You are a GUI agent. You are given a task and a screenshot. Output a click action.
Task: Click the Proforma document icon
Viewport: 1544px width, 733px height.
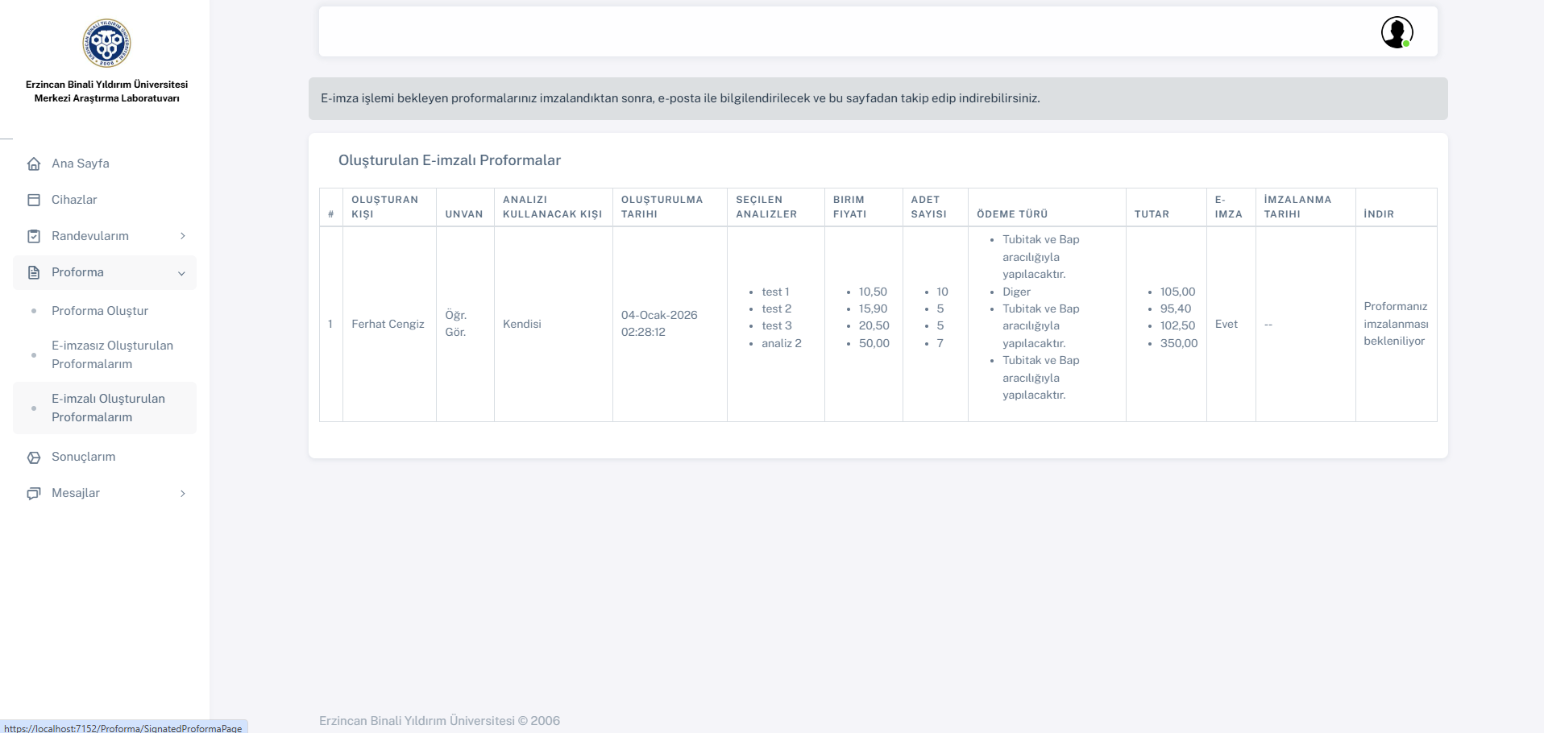(x=34, y=272)
